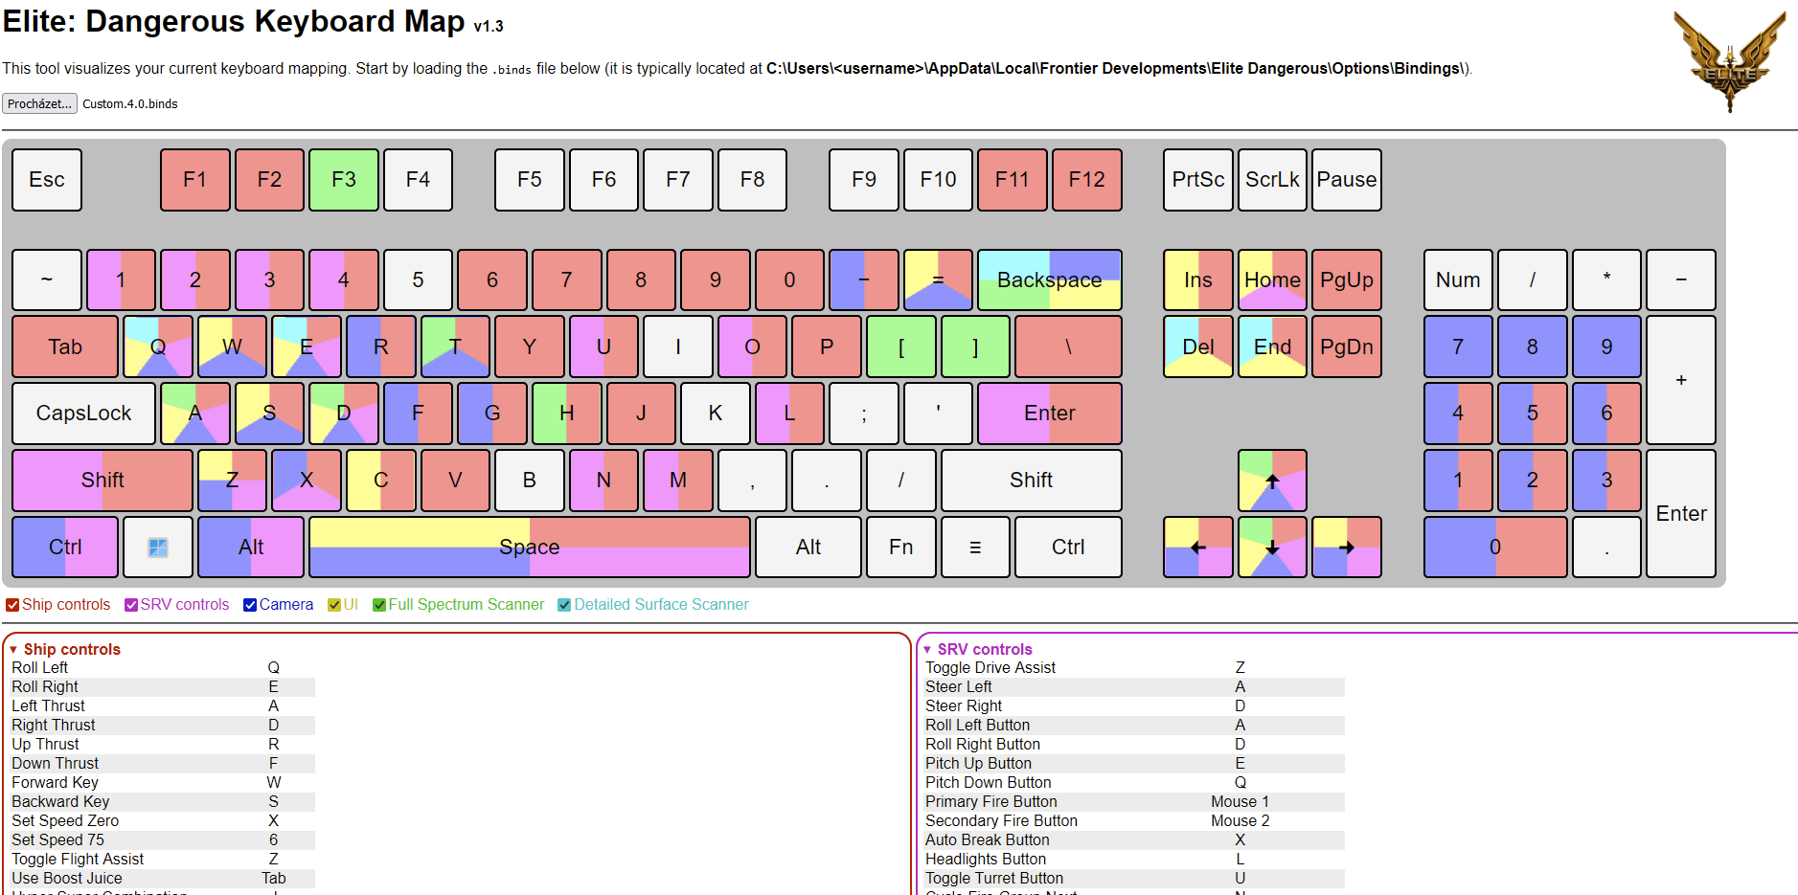Select the Esc key
The height and width of the screenshot is (895, 1798).
(x=47, y=180)
